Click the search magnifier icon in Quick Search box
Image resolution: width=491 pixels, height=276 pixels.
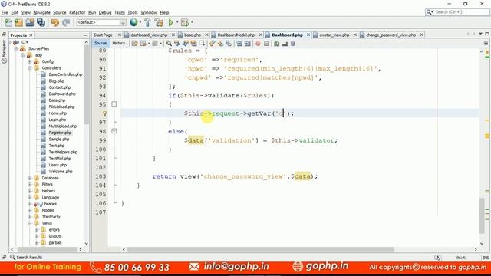(429, 12)
